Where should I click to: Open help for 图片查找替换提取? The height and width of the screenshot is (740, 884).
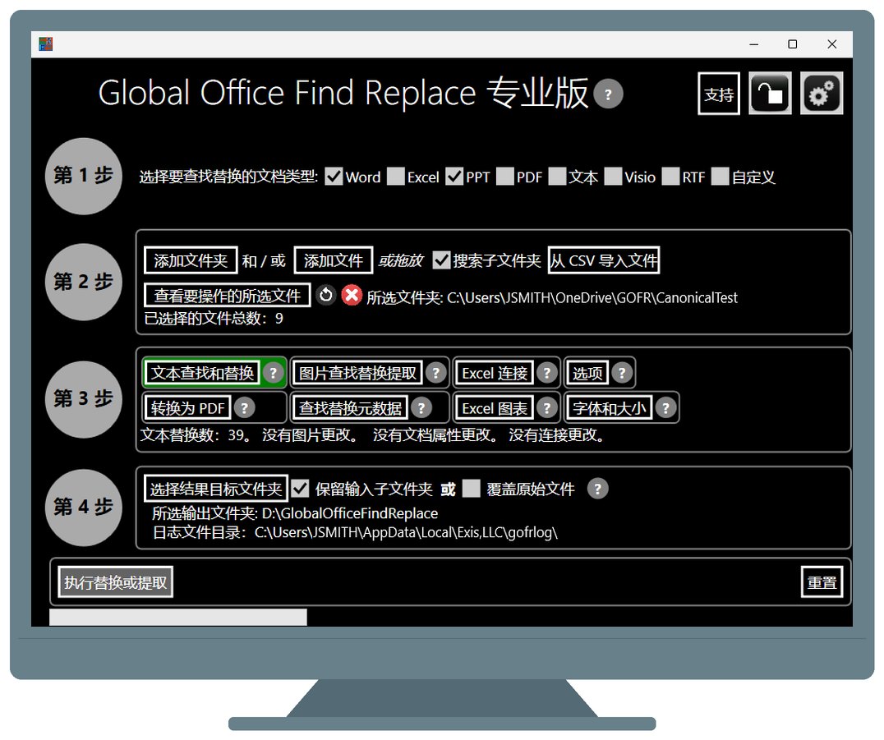[x=435, y=373]
